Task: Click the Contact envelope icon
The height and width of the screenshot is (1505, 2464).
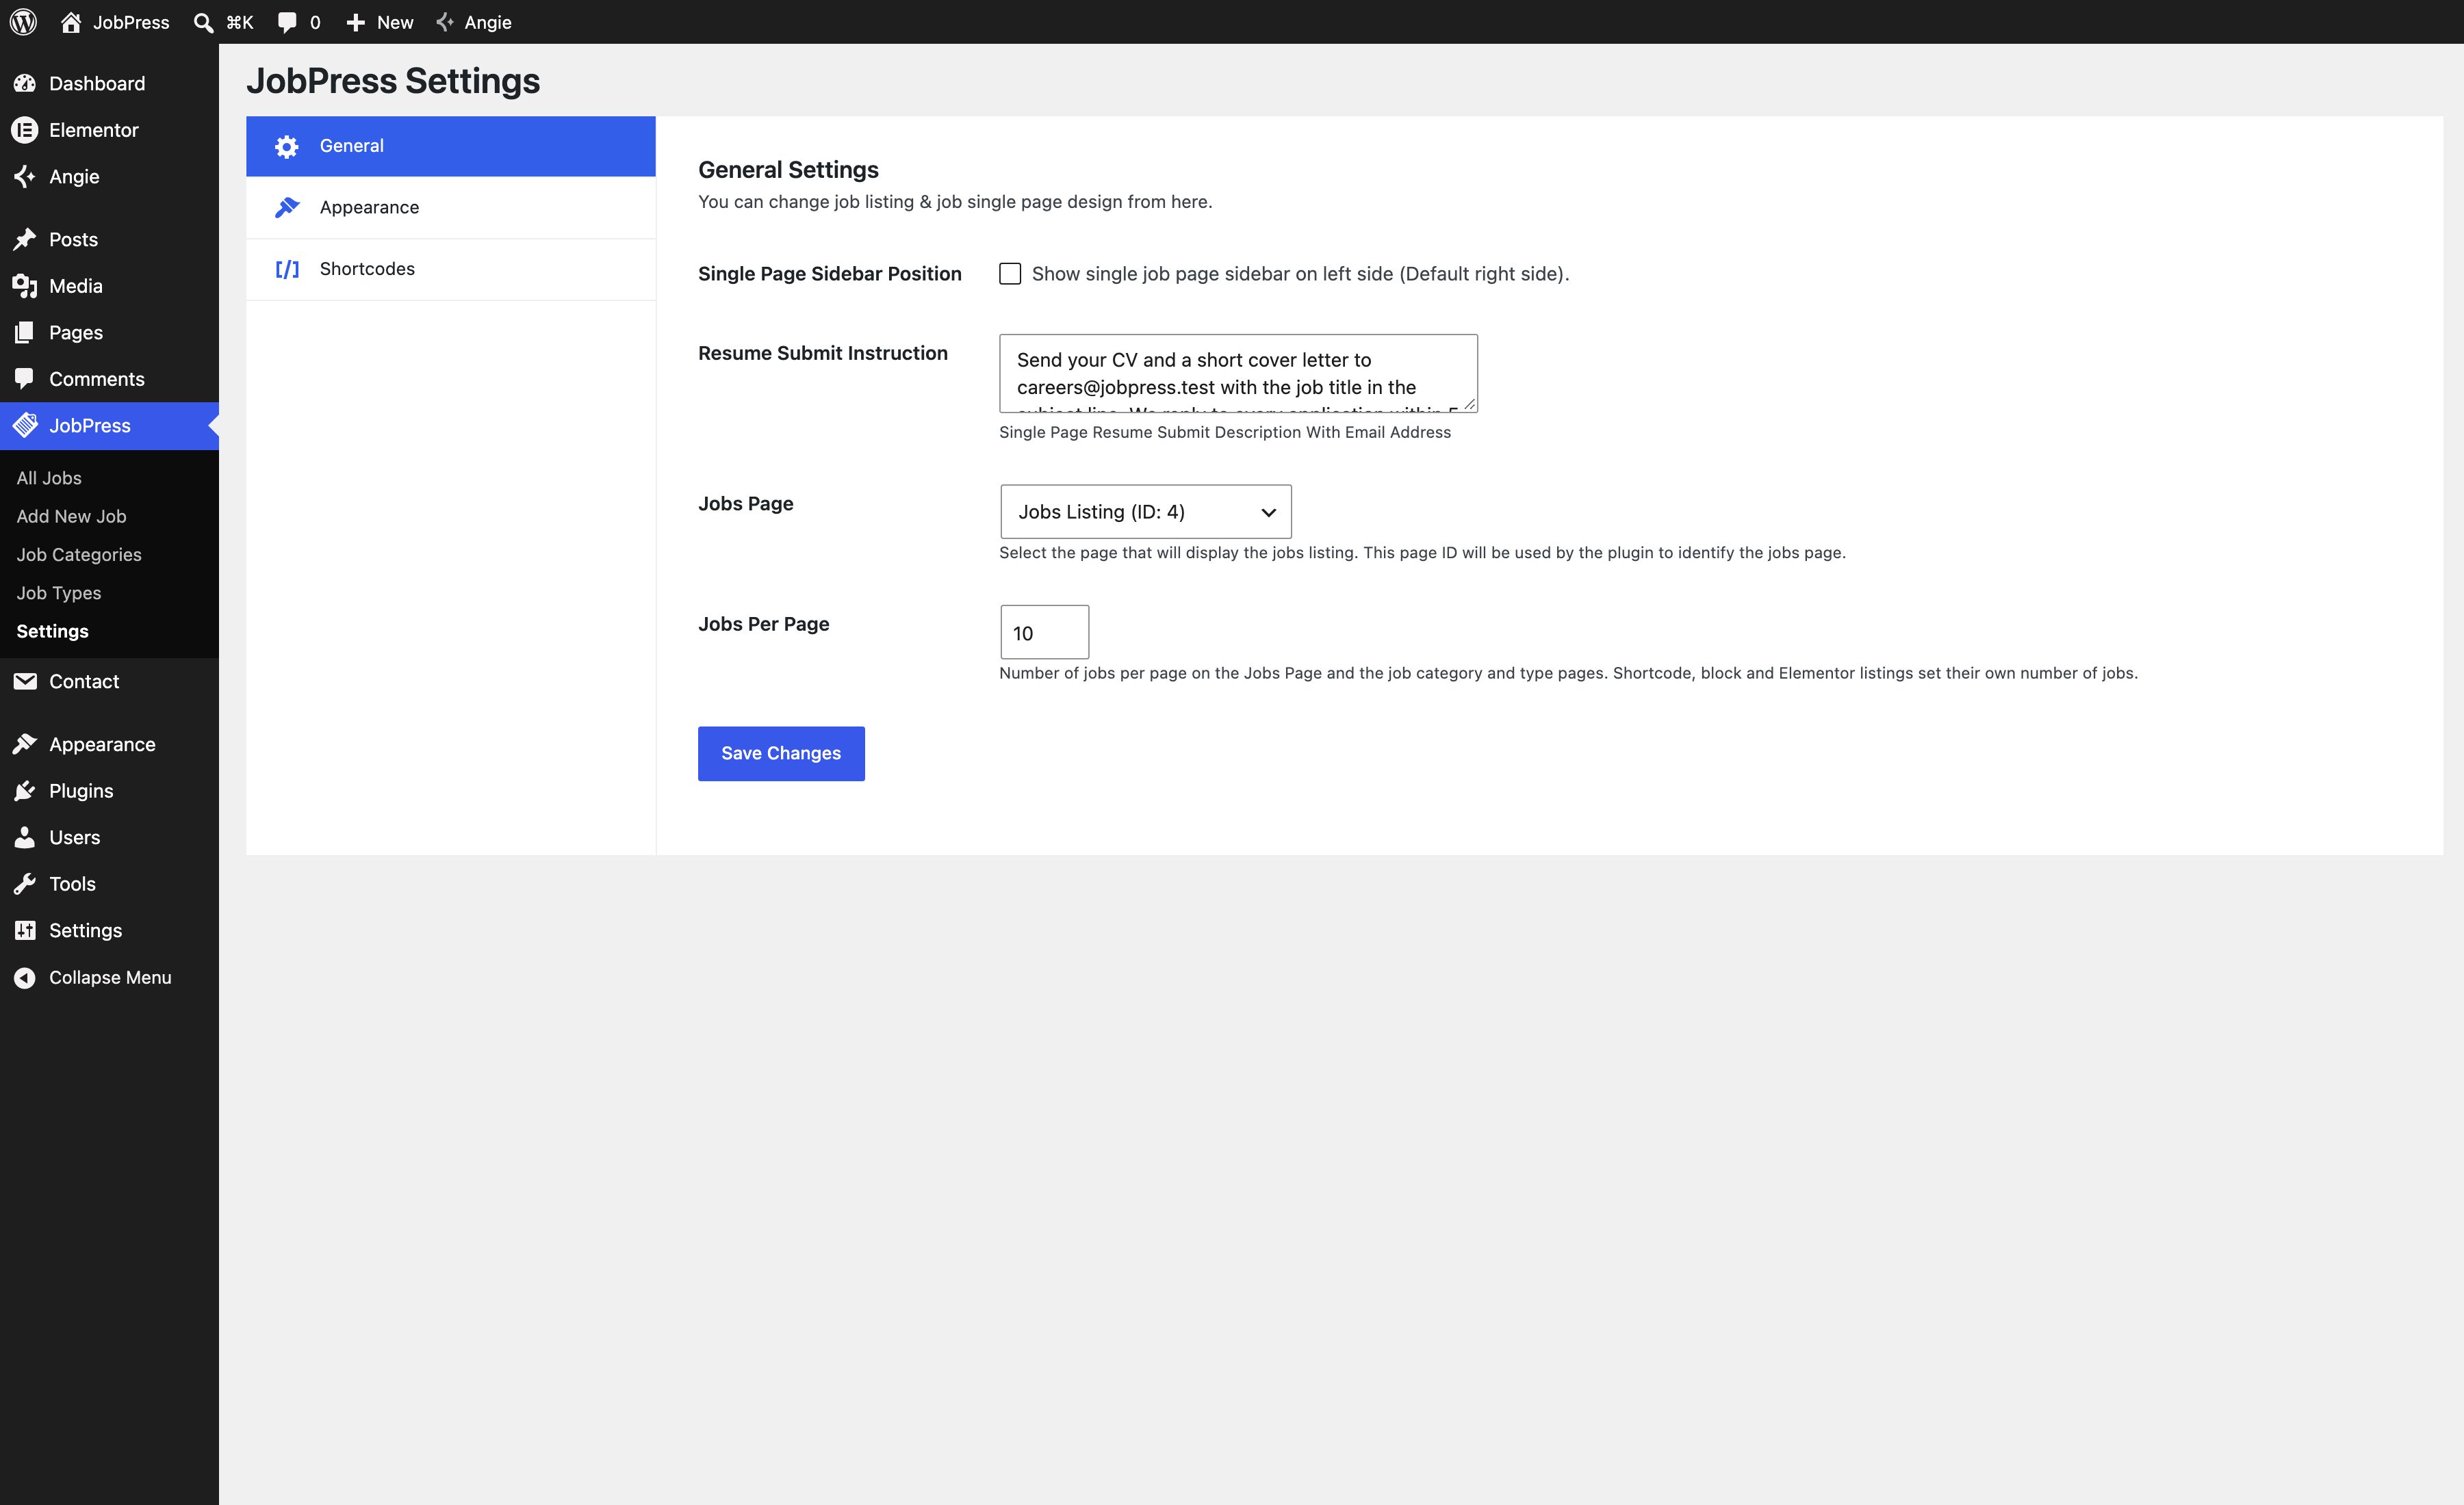Action: click(x=25, y=681)
